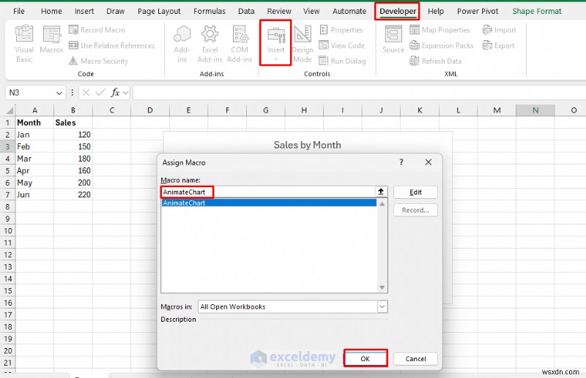
Task: Click the Cancel formula icon
Action: pos(86,93)
